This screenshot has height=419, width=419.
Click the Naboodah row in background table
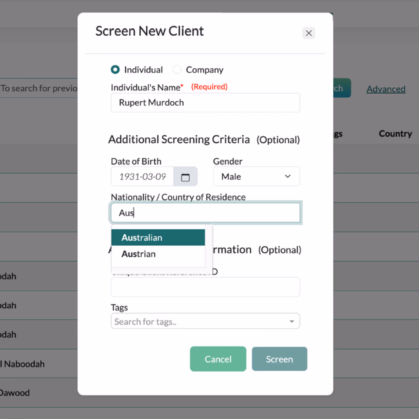[x=39, y=364]
